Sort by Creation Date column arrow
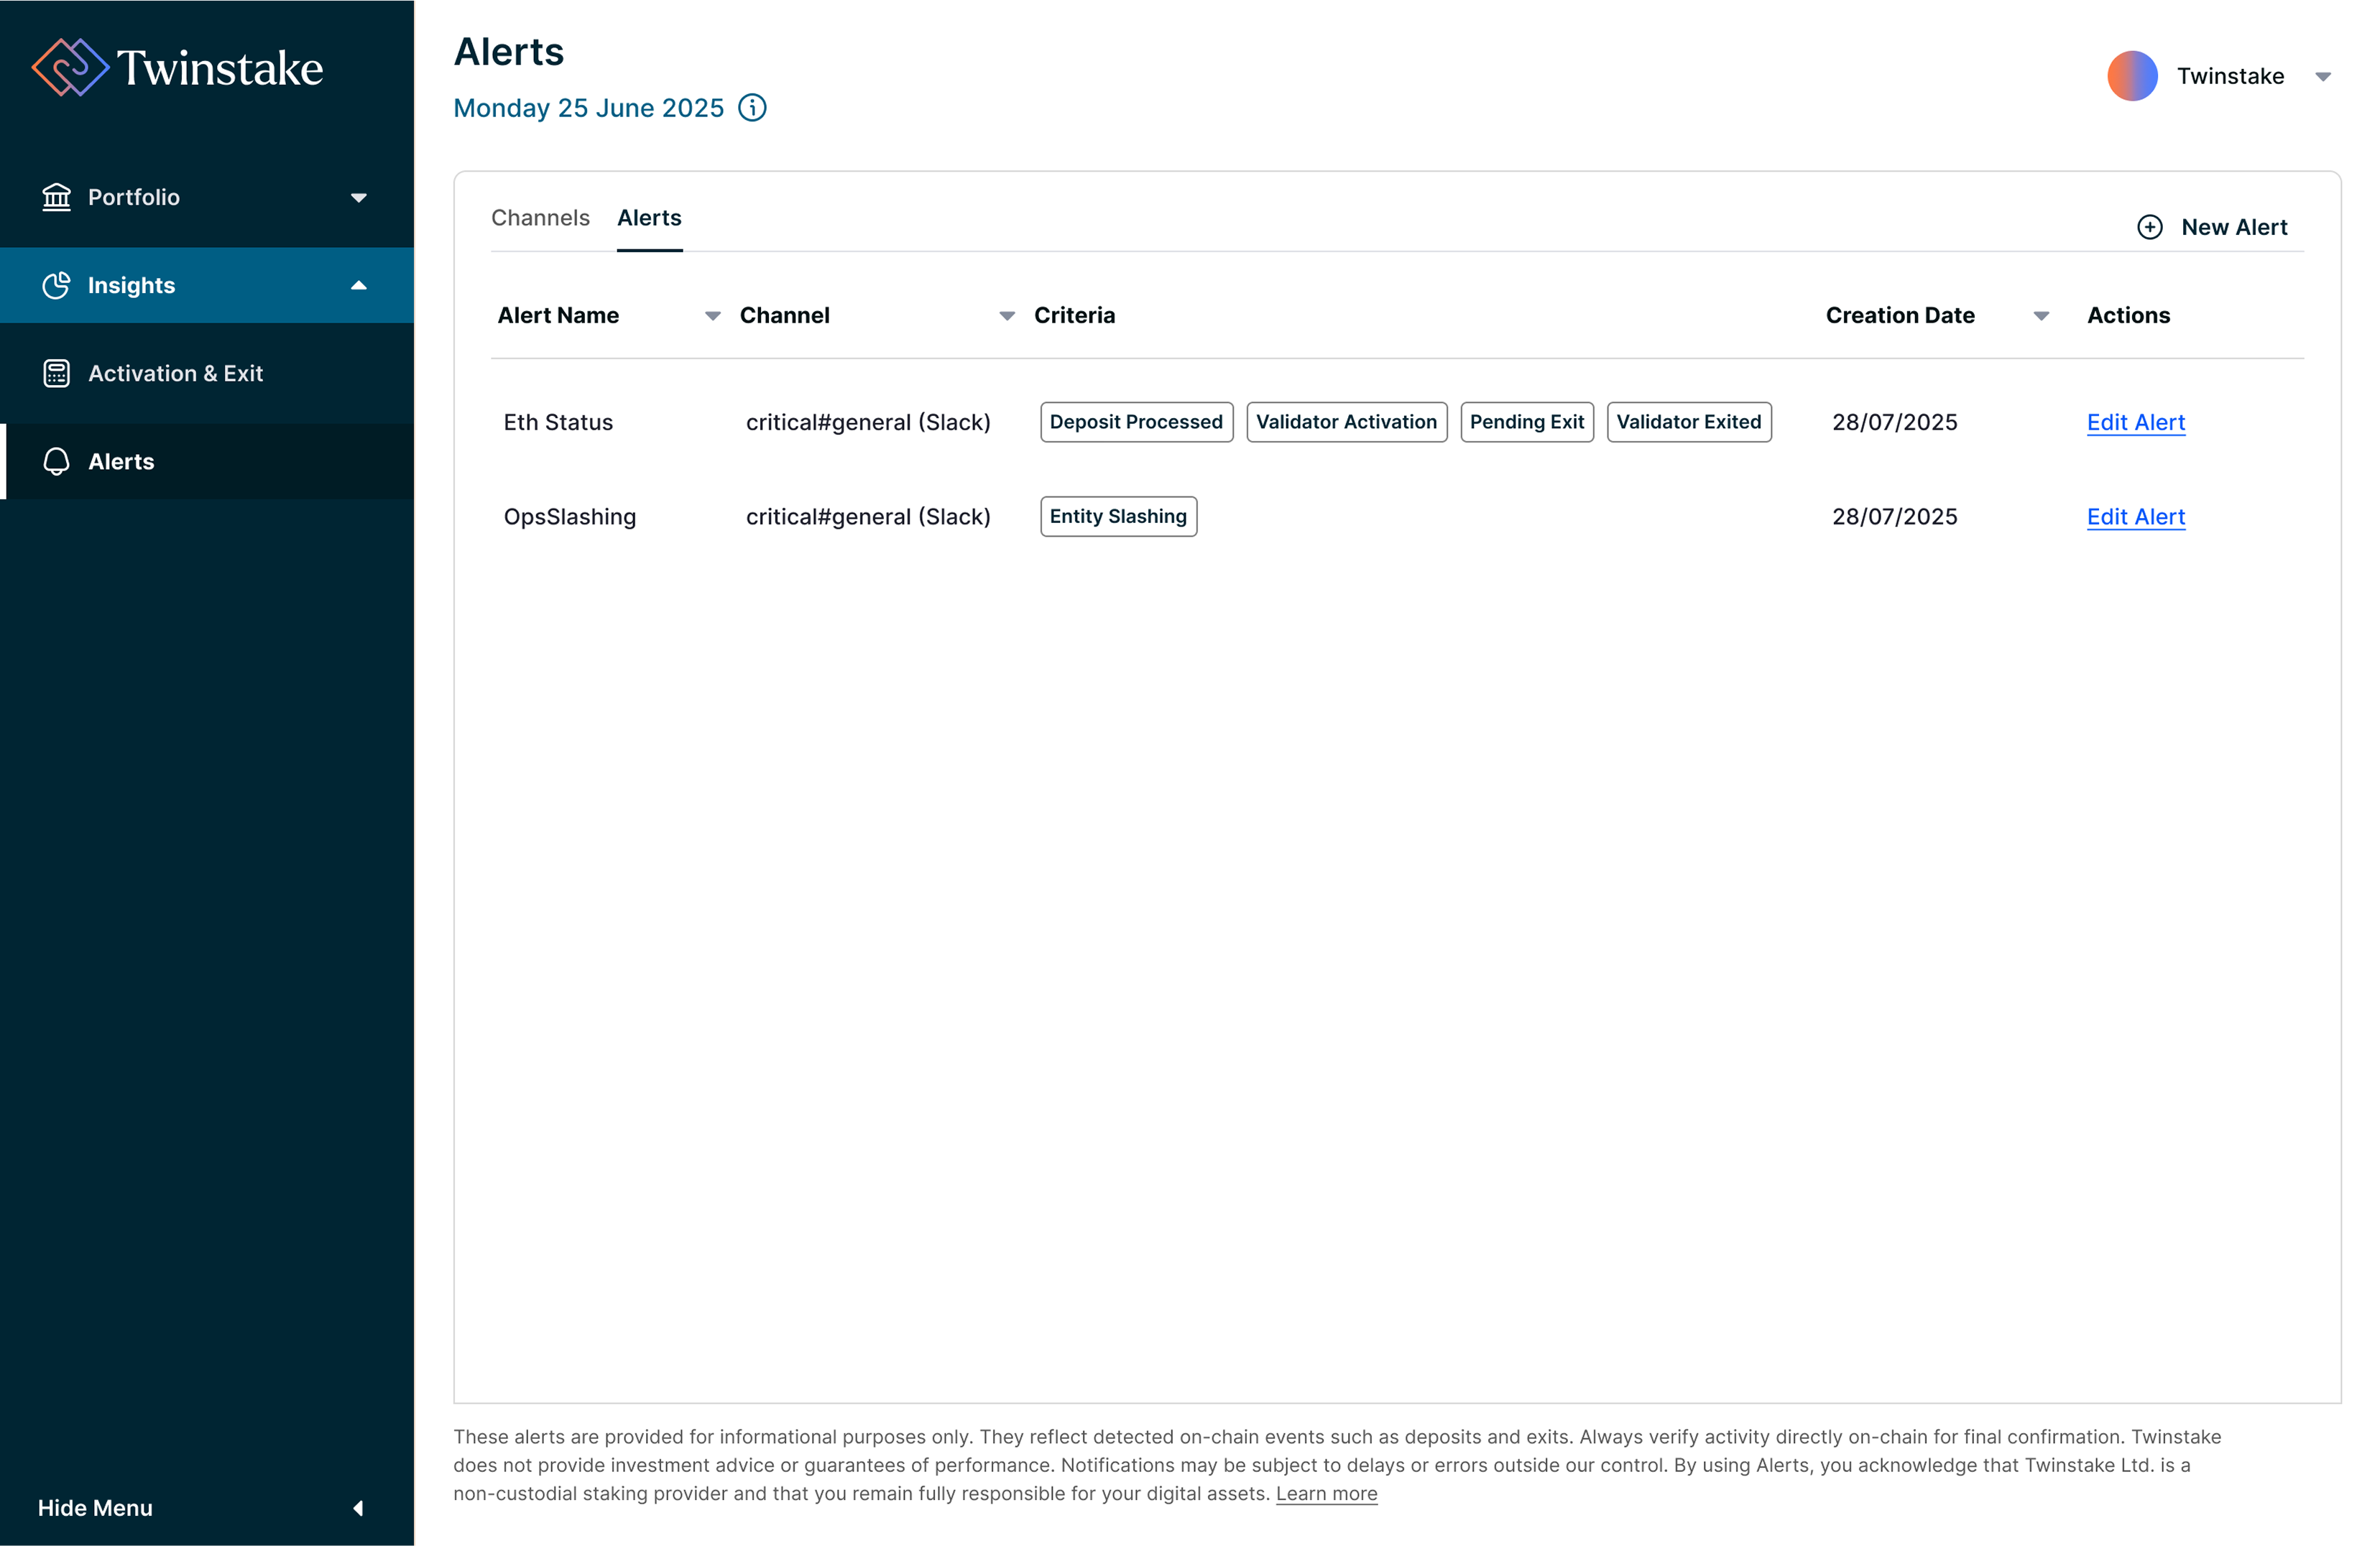 (x=2041, y=316)
